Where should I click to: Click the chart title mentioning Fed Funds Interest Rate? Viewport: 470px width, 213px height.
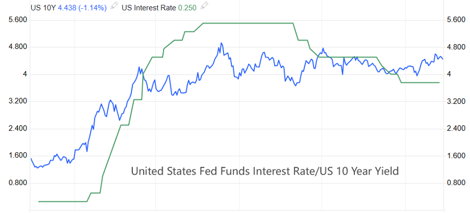[265, 171]
